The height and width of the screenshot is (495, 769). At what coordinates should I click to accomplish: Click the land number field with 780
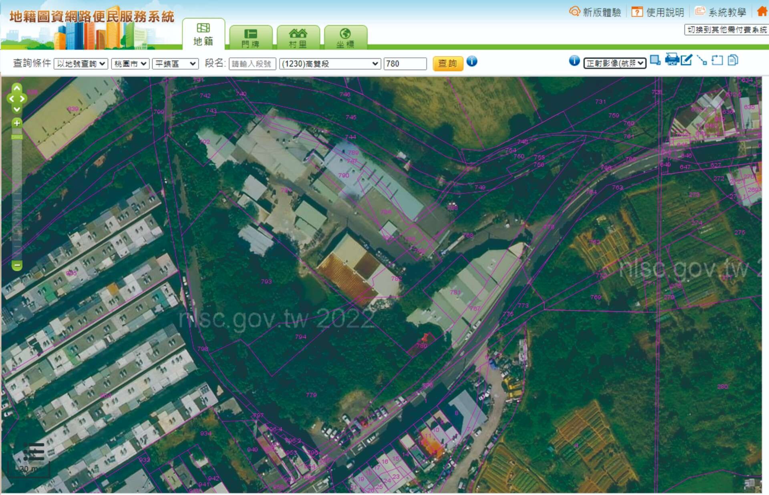(405, 64)
